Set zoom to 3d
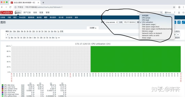This screenshot has height=97, width=185. (39, 31)
